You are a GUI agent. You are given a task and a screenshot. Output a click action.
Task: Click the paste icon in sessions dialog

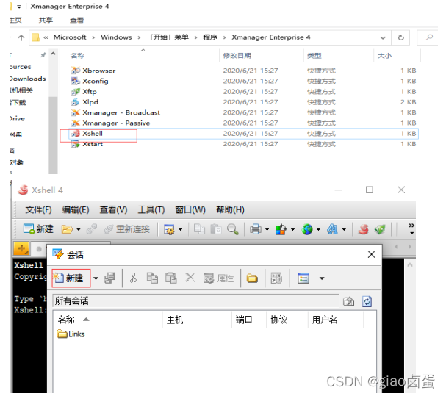pos(171,278)
